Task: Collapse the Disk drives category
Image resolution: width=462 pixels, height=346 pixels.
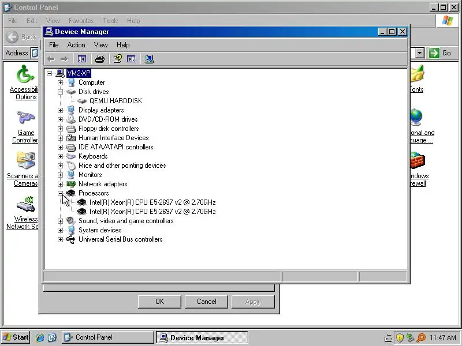Action: point(60,92)
